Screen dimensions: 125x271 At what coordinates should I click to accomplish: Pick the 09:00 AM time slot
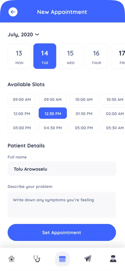click(22, 99)
